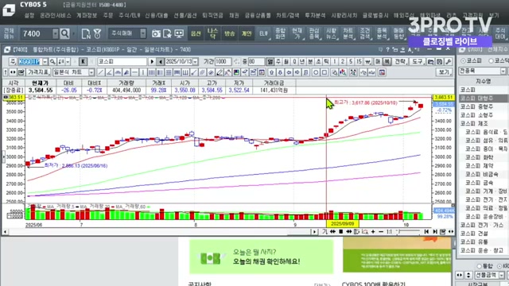The image size is (509, 286).
Task: Toggle the daily 일 period button
Action: coord(270,62)
